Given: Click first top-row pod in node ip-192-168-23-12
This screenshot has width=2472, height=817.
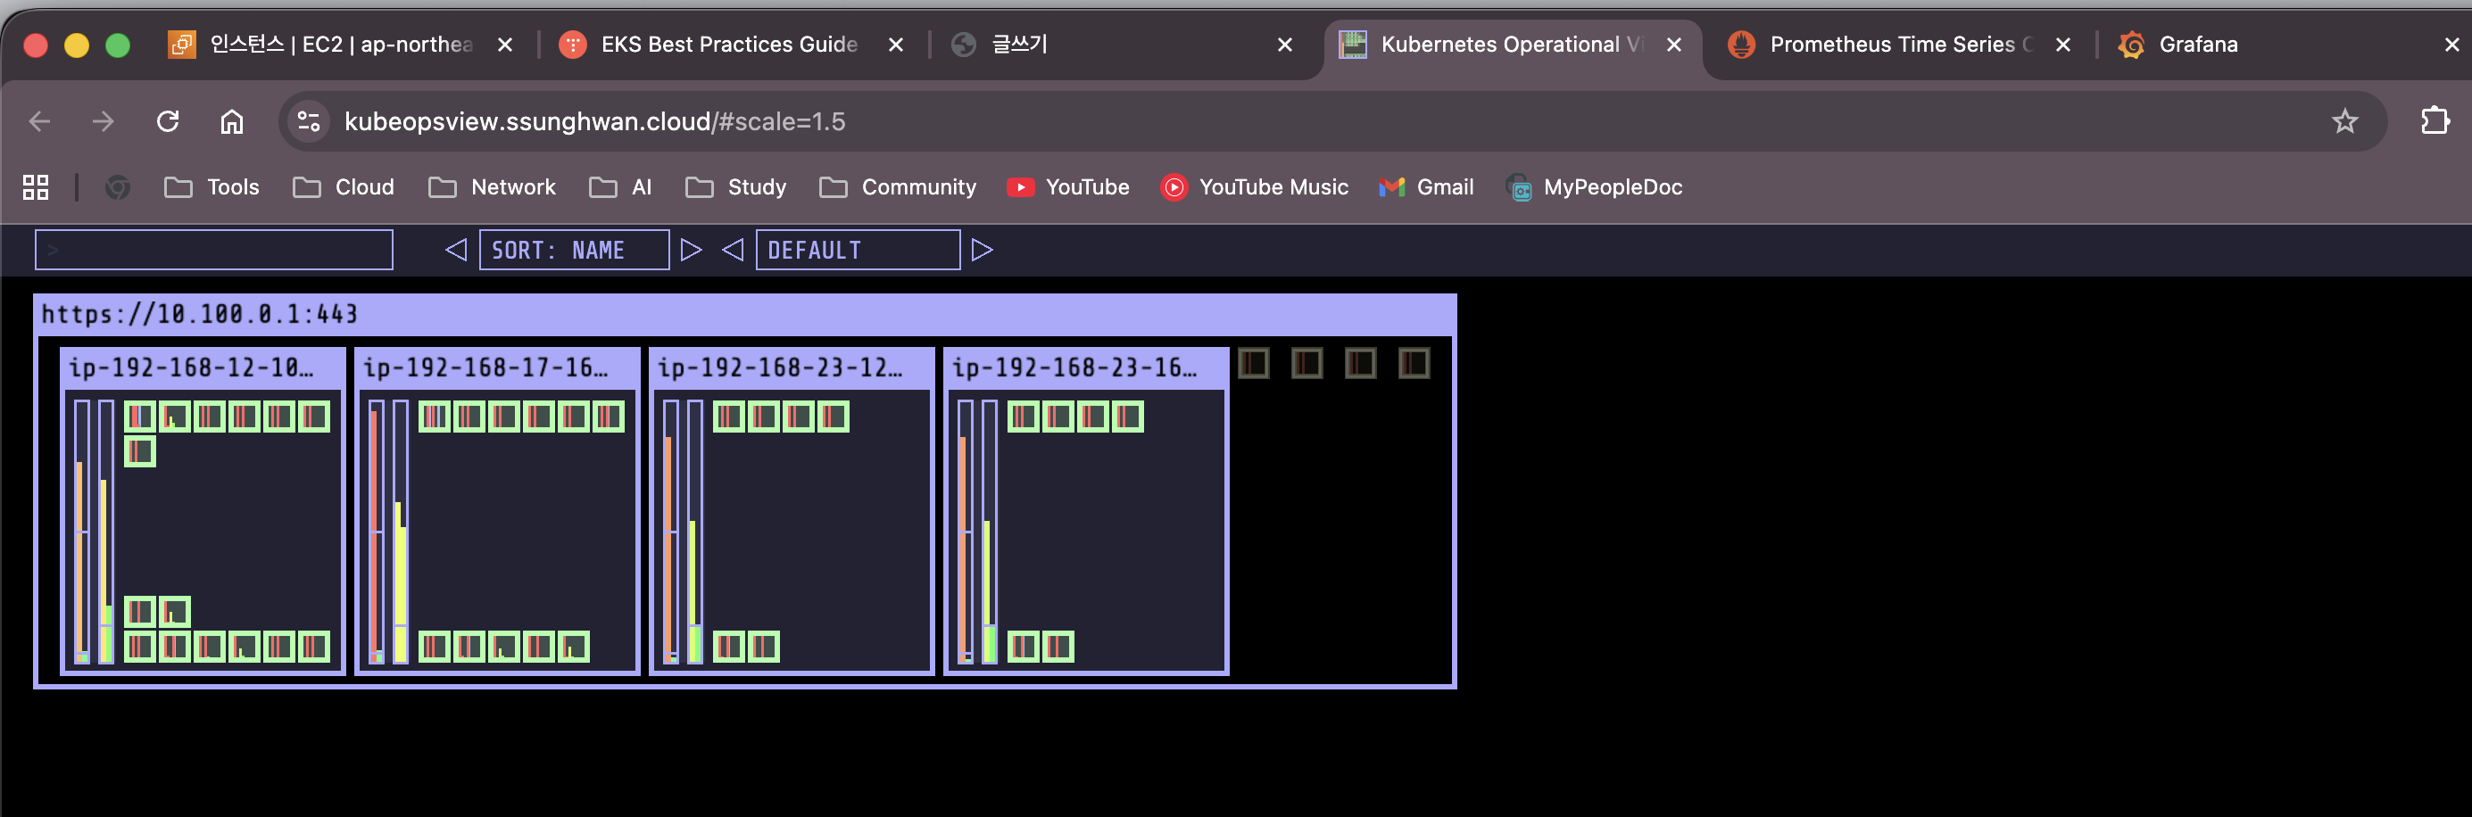Looking at the screenshot, I should click(729, 417).
